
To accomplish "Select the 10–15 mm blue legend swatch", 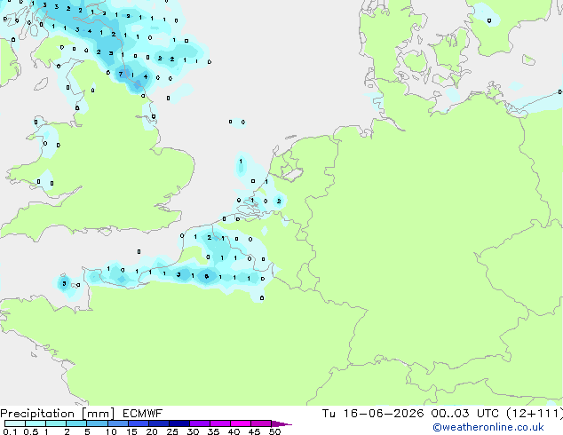I will [x=117, y=423].
